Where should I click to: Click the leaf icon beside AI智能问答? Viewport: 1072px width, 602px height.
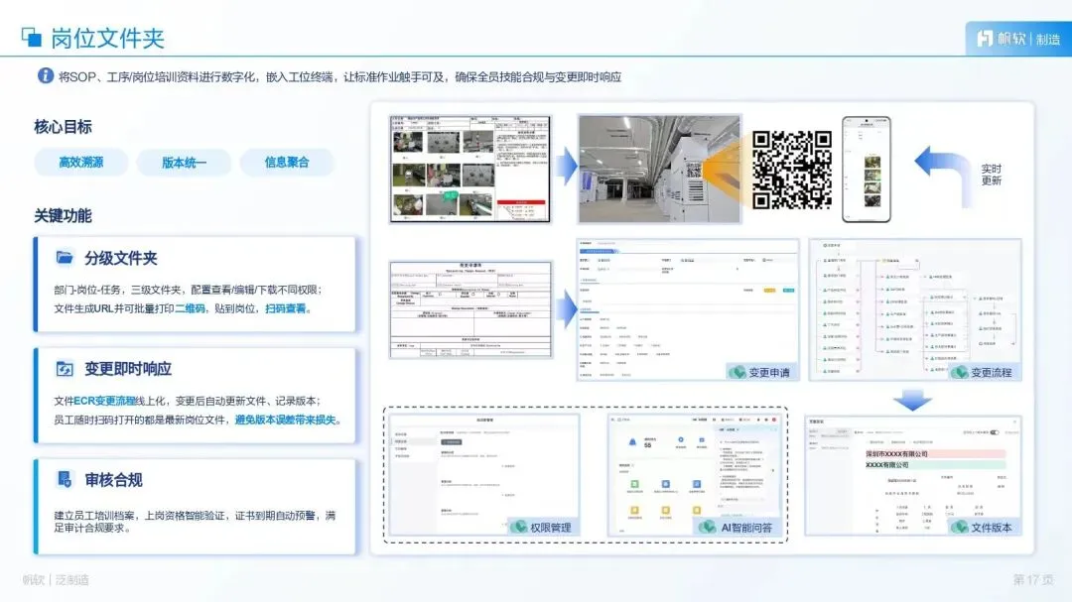tap(707, 528)
